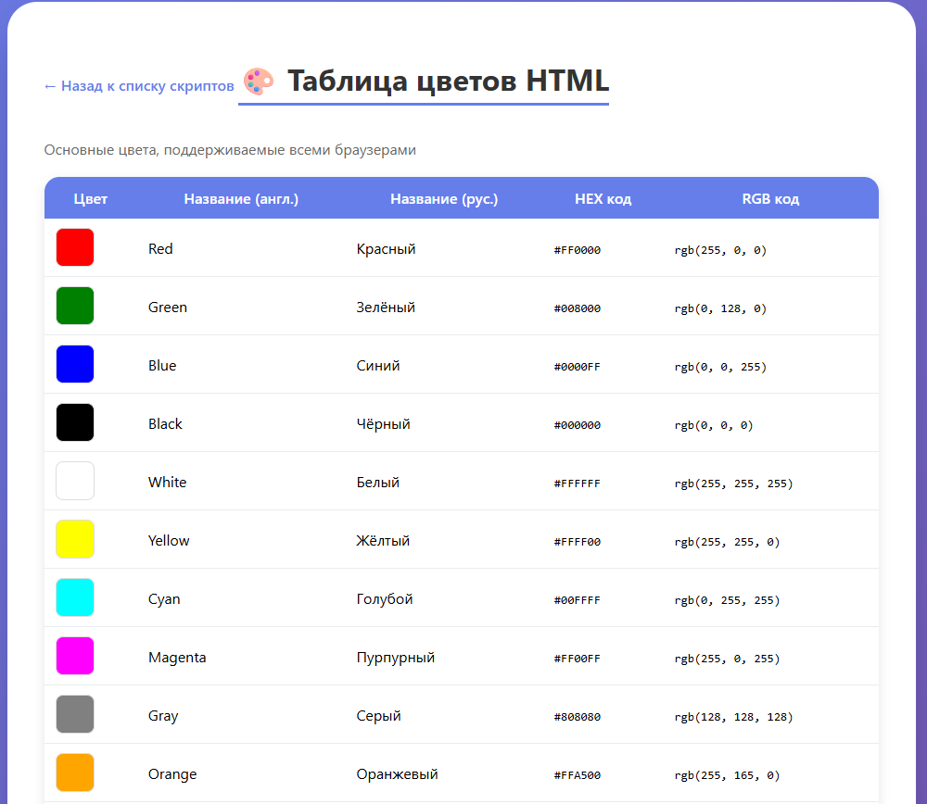The height and width of the screenshot is (804, 927).
Task: Select the Gray color swatch
Action: point(75,714)
